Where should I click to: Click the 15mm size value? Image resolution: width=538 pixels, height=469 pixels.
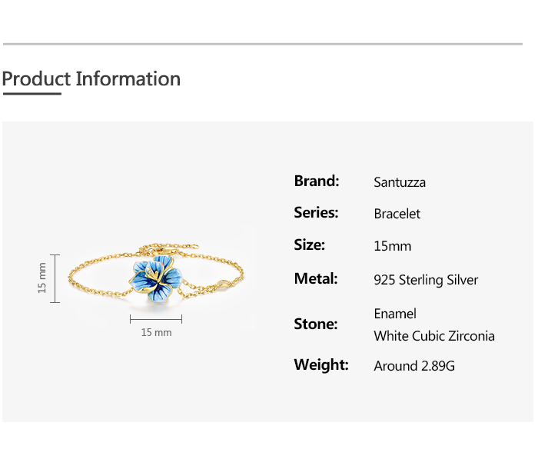point(393,246)
